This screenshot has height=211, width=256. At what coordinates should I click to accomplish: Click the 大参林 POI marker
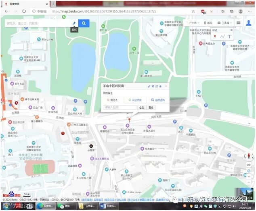[x=107, y=170]
